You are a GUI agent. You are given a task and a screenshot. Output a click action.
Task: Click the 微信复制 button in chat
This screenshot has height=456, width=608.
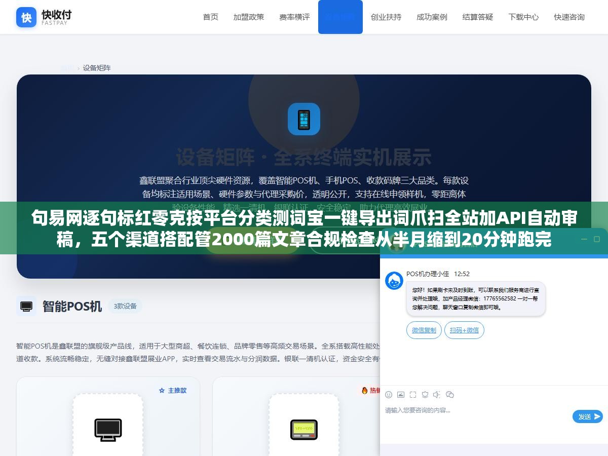coord(424,330)
